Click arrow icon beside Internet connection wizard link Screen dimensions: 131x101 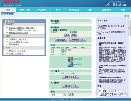7,28
